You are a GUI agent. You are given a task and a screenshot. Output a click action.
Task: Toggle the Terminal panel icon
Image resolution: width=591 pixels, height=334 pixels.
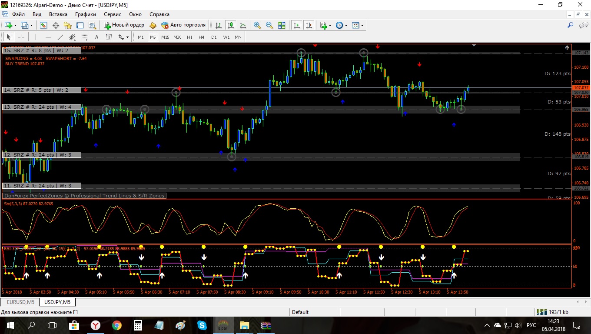[80, 25]
